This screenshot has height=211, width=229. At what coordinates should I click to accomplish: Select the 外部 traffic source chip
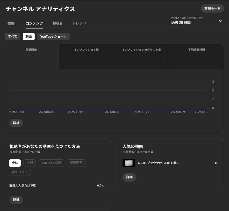30,163
